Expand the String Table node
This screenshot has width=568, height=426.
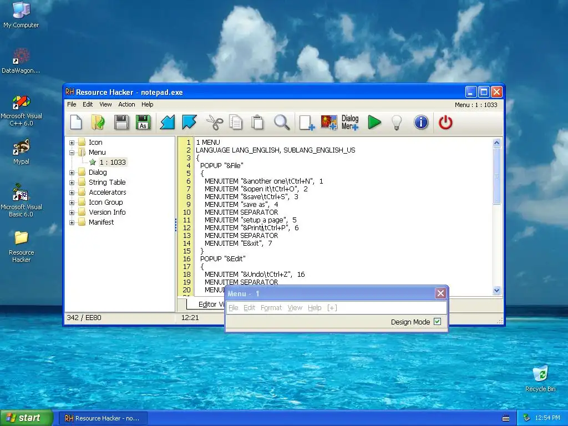pos(72,182)
